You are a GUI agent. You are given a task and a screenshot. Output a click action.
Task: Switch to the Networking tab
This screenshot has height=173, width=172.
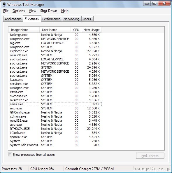coord(71,19)
